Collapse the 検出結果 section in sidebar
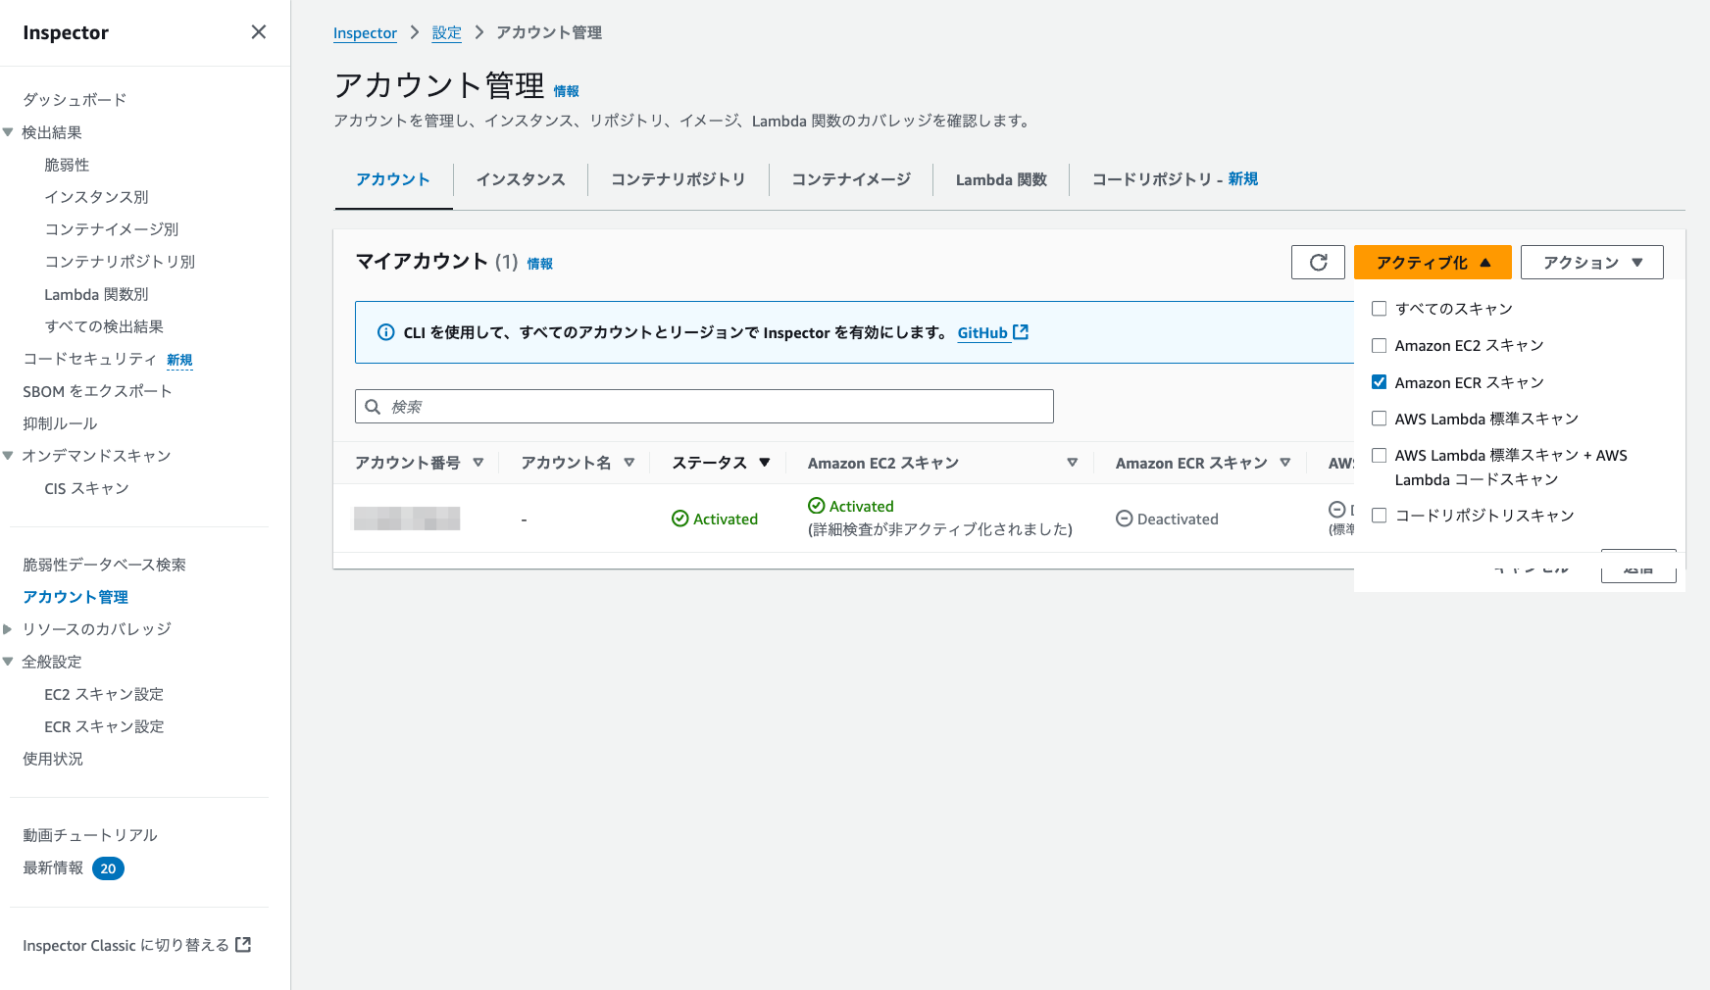This screenshot has height=990, width=1710. click(x=8, y=132)
